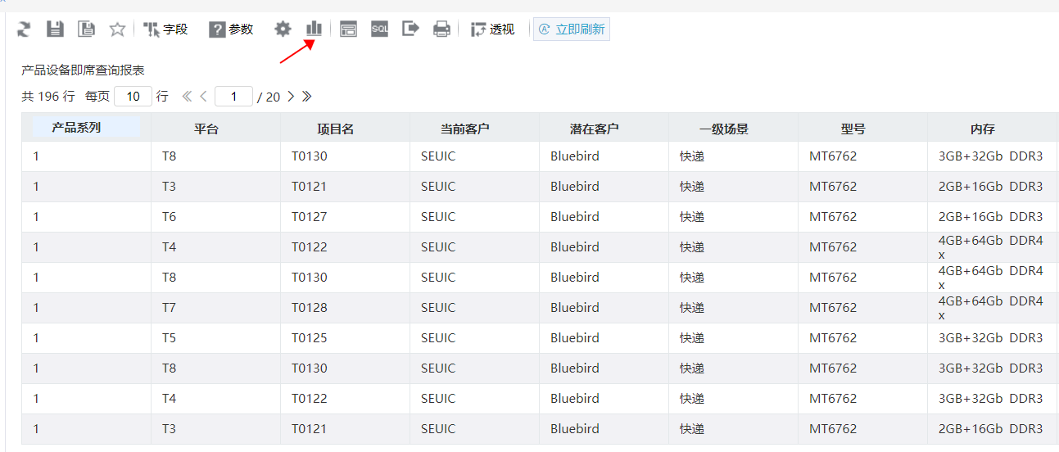1059x452 pixels.
Task: Go to the first page
Action: 187,97
